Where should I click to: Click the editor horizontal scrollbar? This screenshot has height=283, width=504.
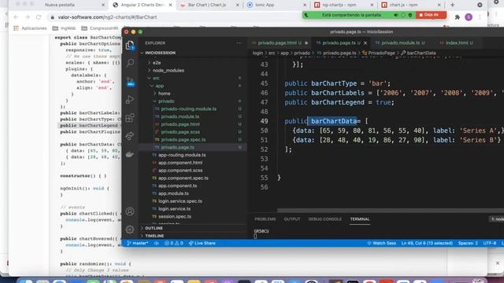coord(391,211)
